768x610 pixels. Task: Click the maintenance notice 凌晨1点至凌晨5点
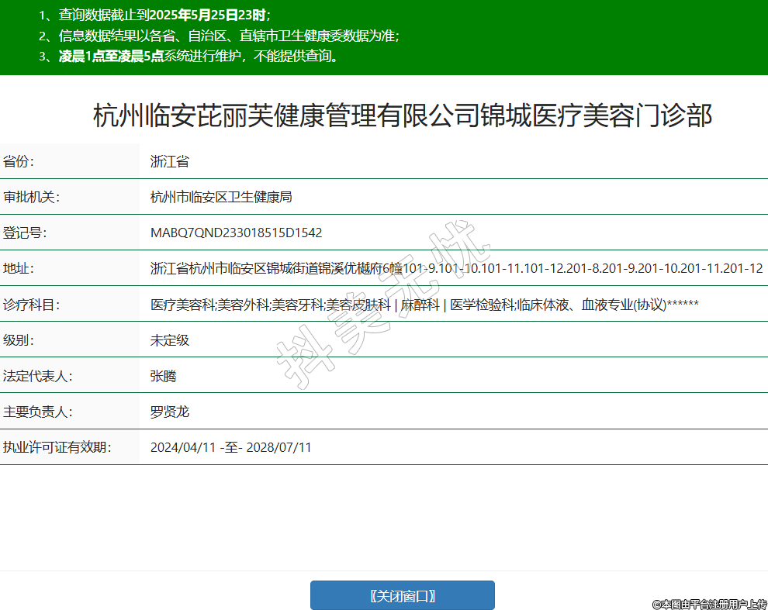coord(111,56)
